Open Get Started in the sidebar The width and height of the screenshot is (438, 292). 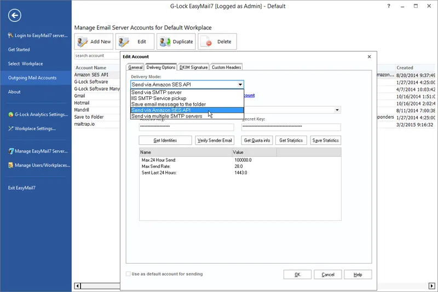point(19,49)
